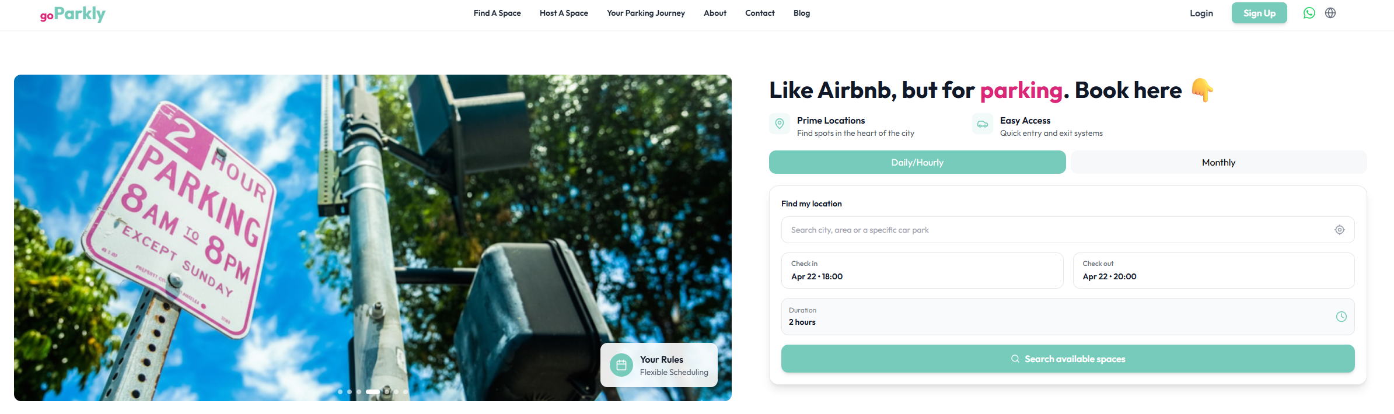Click the Easy Access car icon

pyautogui.click(x=983, y=124)
